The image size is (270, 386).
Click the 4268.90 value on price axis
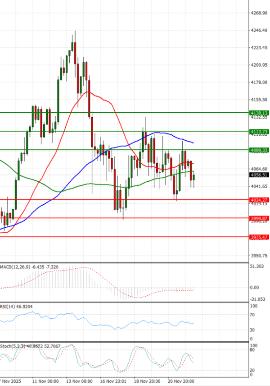pos(258,13)
